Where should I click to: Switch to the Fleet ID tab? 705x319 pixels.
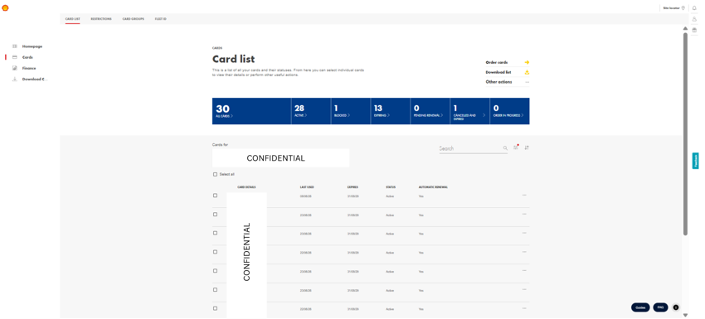(161, 19)
